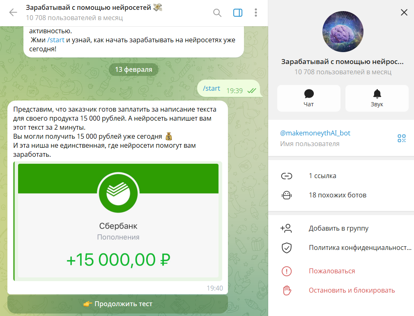
Task: Choose Добавить в группу option
Action: (x=341, y=229)
